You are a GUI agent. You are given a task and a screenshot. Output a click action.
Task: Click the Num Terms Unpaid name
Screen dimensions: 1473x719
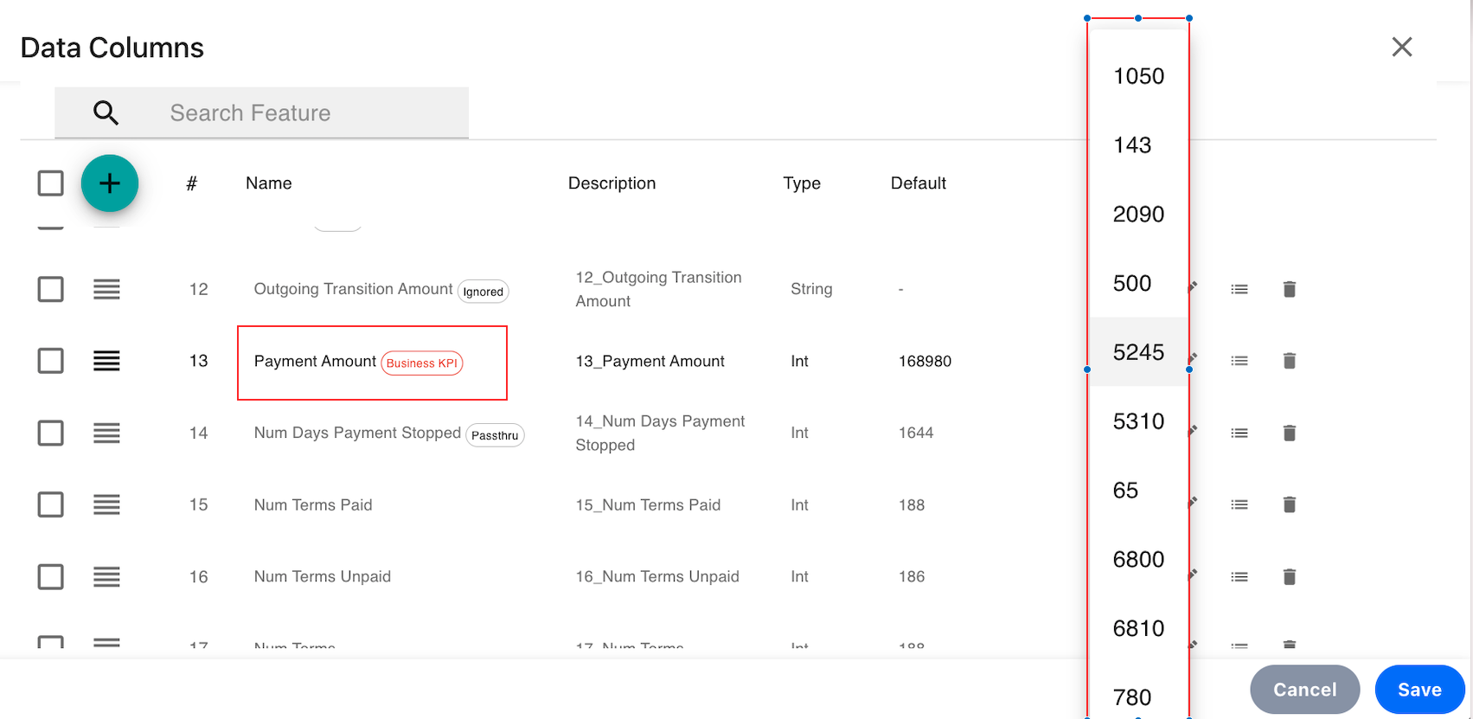click(x=323, y=576)
